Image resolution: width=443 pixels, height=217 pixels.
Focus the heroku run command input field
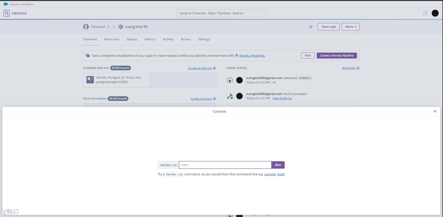coord(225,165)
